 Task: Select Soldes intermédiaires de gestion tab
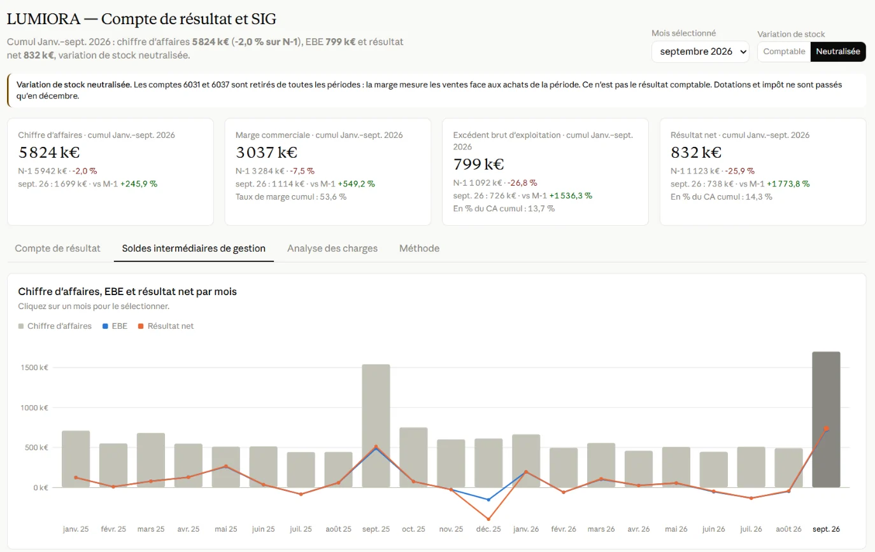point(194,248)
